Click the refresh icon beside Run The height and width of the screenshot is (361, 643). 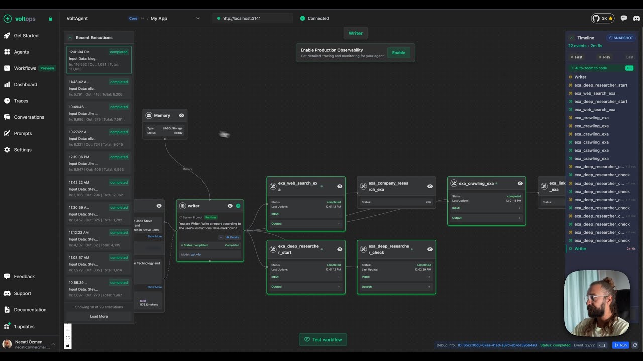click(635, 345)
